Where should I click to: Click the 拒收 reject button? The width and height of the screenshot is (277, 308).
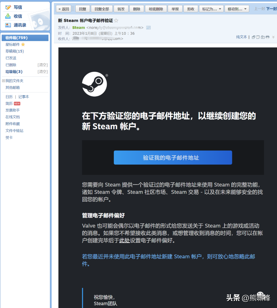tap(191, 9)
